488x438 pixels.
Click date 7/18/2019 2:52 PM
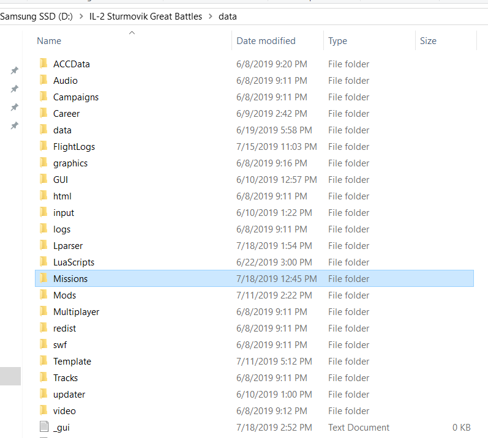[274, 427]
